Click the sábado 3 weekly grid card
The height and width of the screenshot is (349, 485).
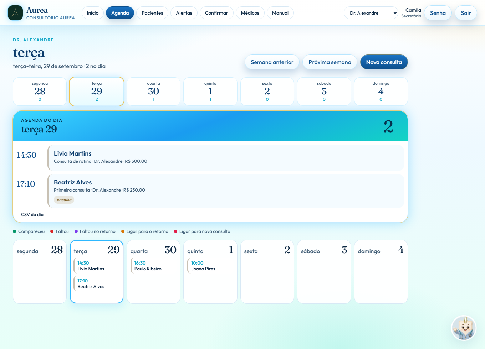pos(324,272)
